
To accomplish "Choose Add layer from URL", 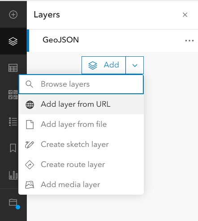I will pos(81,104).
